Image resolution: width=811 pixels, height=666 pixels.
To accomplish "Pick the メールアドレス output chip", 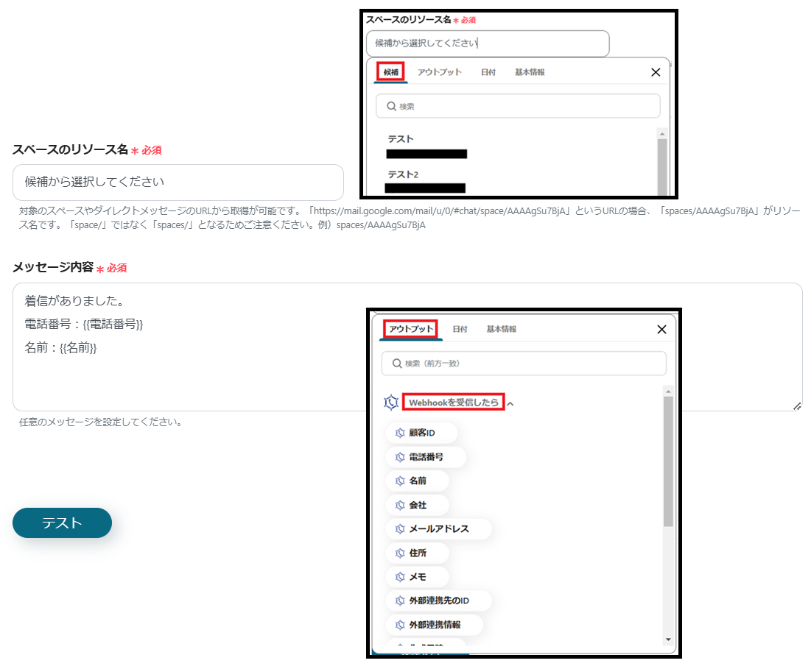I will pos(438,529).
